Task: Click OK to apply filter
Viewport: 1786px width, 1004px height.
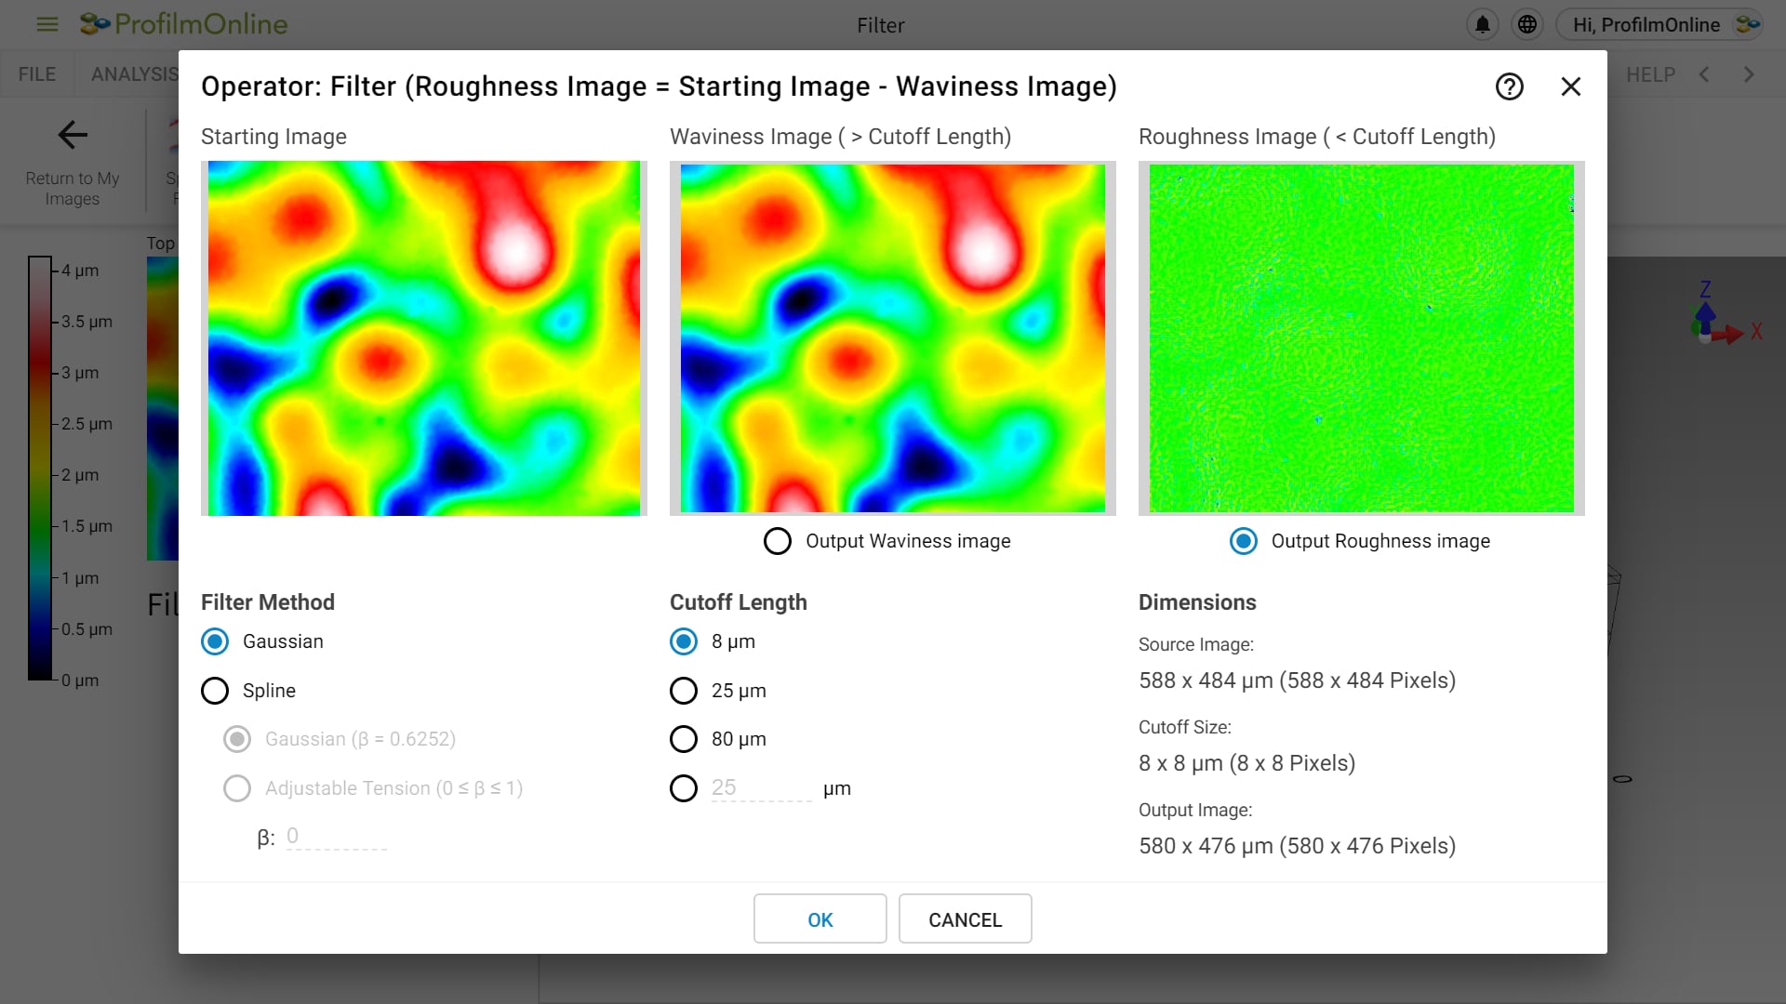Action: pos(820,919)
